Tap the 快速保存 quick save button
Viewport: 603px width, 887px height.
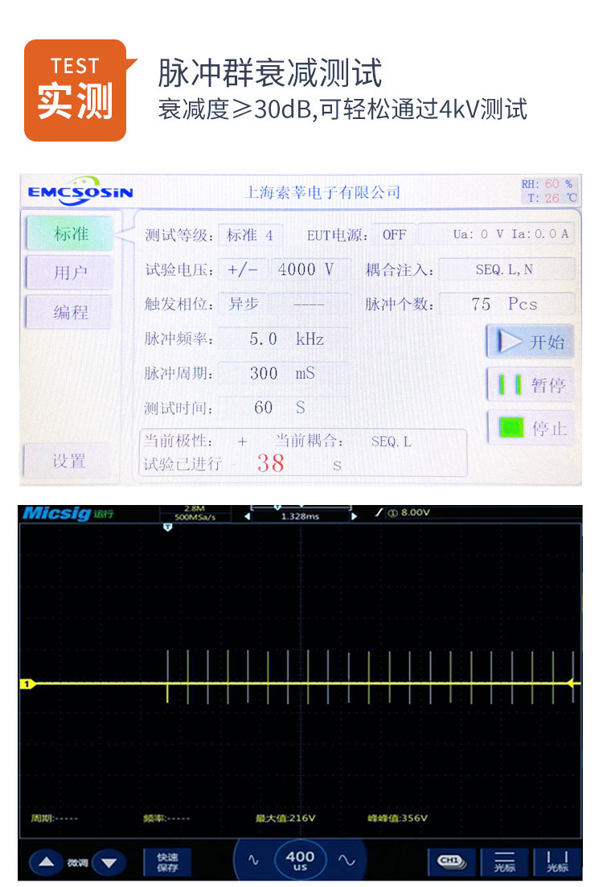coord(167,862)
